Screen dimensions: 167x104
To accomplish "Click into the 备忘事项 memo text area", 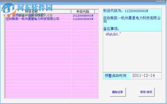I will click(132, 52).
